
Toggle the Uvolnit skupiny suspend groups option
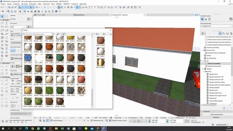(56, 120)
